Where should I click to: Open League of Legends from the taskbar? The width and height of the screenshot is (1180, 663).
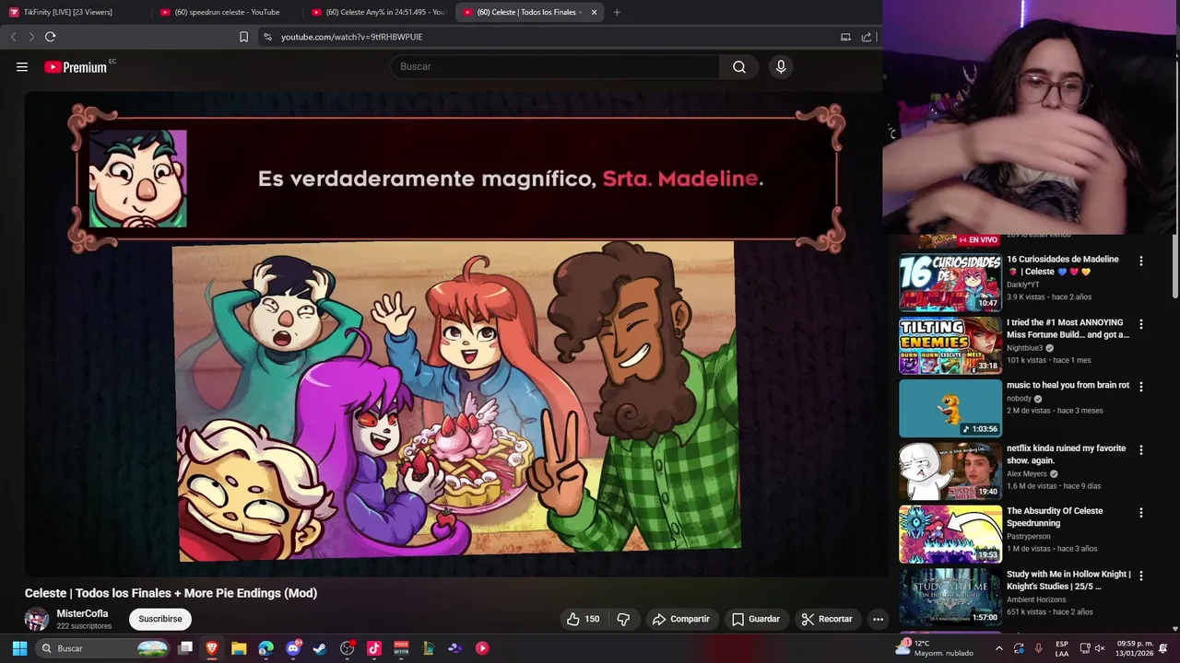(428, 648)
